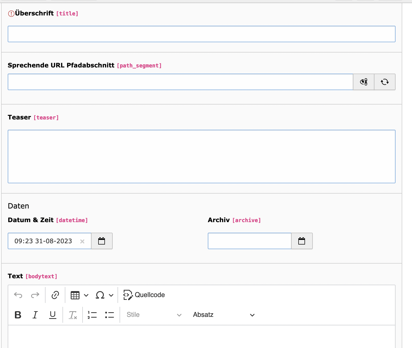
Task: Click the insert table icon
Action: (x=75, y=295)
